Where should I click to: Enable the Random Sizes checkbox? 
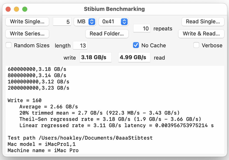click(x=9, y=45)
